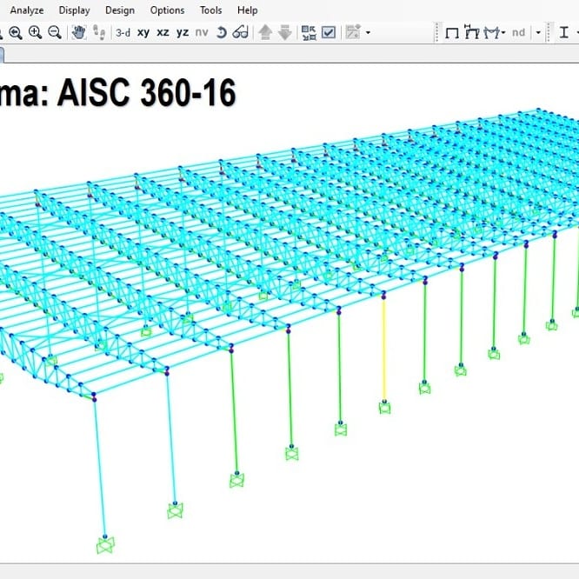Click the Rotate 3D View icon
The height and width of the screenshot is (579, 579).
[x=221, y=32]
